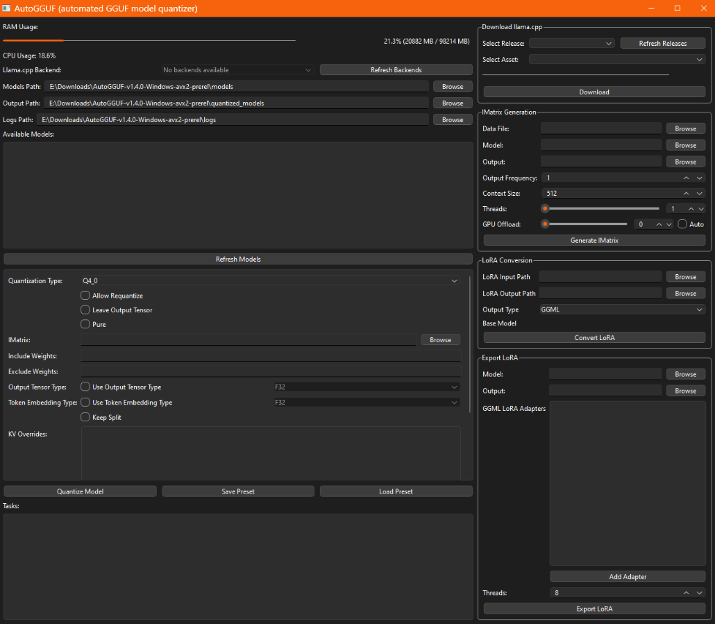Open the Llama.cpp Backend dropdown
The height and width of the screenshot is (624, 715).
click(x=237, y=69)
